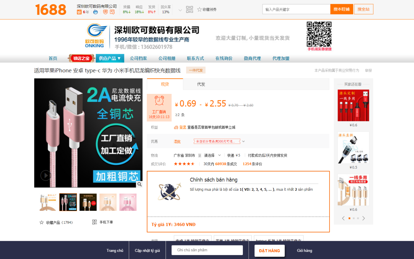
Task: Click the five-star rating icons
Action: click(x=184, y=164)
